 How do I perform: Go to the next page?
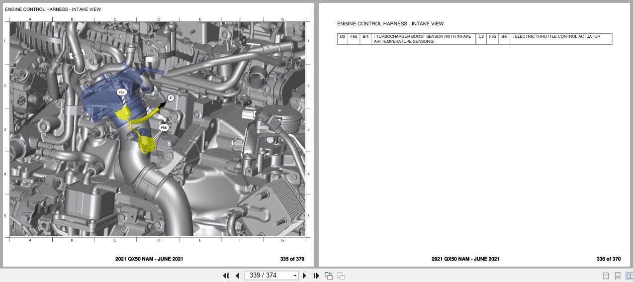(304, 276)
